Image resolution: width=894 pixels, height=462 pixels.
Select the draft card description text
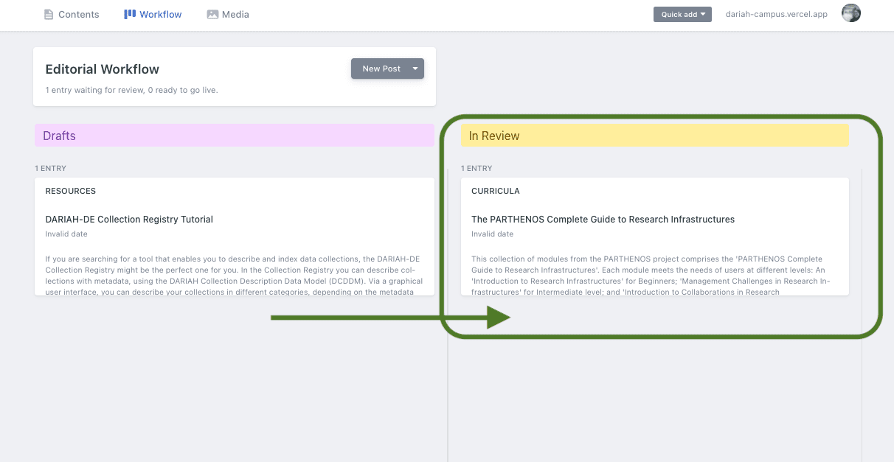coord(234,275)
